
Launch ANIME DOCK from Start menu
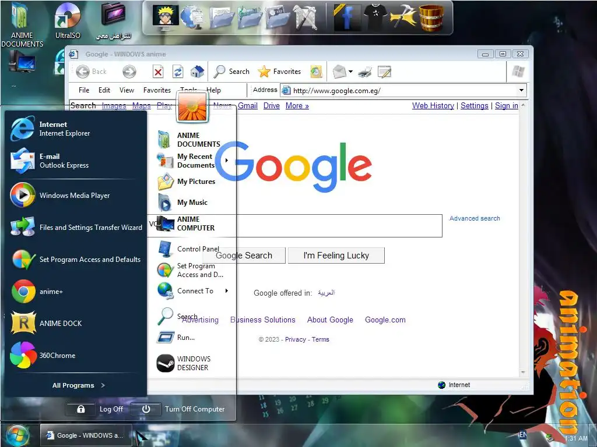pos(76,324)
